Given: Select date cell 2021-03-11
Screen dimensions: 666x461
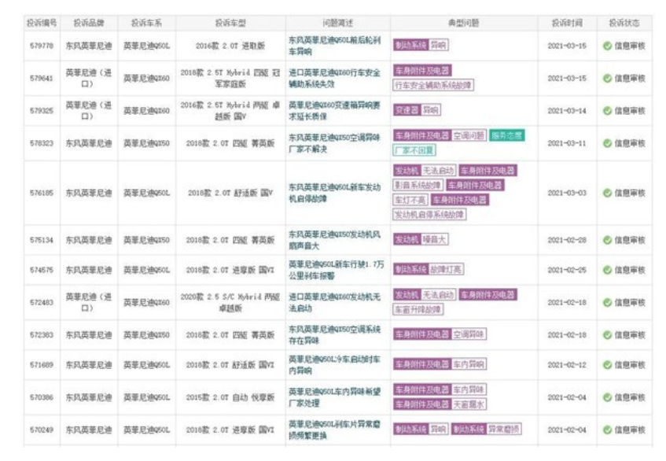Looking at the screenshot, I should (x=567, y=143).
